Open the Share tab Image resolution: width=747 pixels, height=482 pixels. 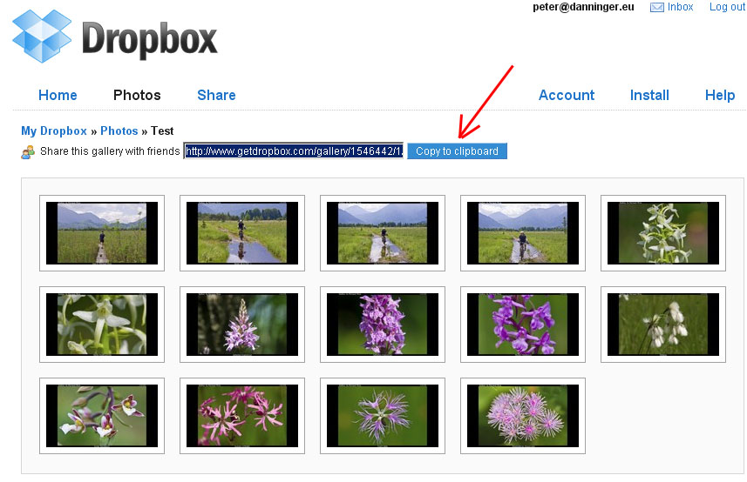point(216,95)
